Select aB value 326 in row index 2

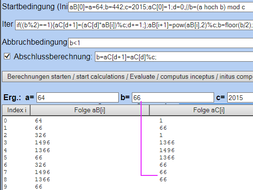[x=40, y=135]
